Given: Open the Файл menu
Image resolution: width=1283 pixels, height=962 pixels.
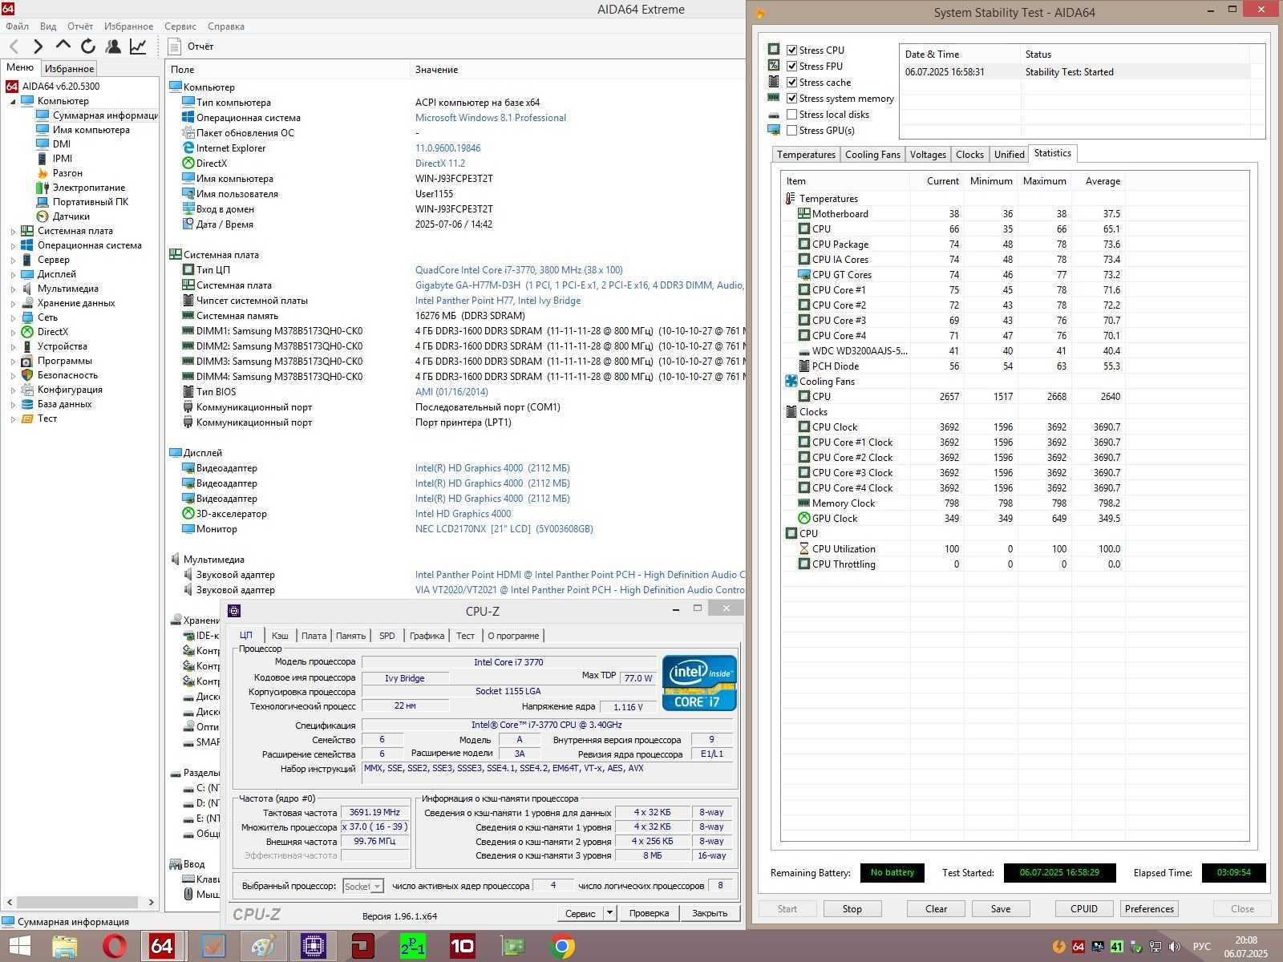Looking at the screenshot, I should pyautogui.click(x=17, y=26).
